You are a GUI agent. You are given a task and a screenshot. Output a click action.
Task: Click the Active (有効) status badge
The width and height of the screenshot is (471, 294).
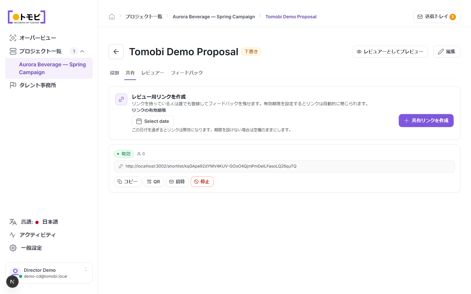pyautogui.click(x=124, y=154)
